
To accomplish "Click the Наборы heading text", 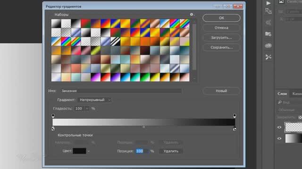I will coord(61,15).
